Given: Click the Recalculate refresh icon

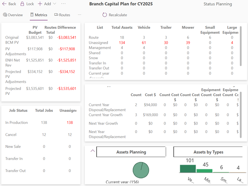Looking at the screenshot, I should tap(104, 15).
